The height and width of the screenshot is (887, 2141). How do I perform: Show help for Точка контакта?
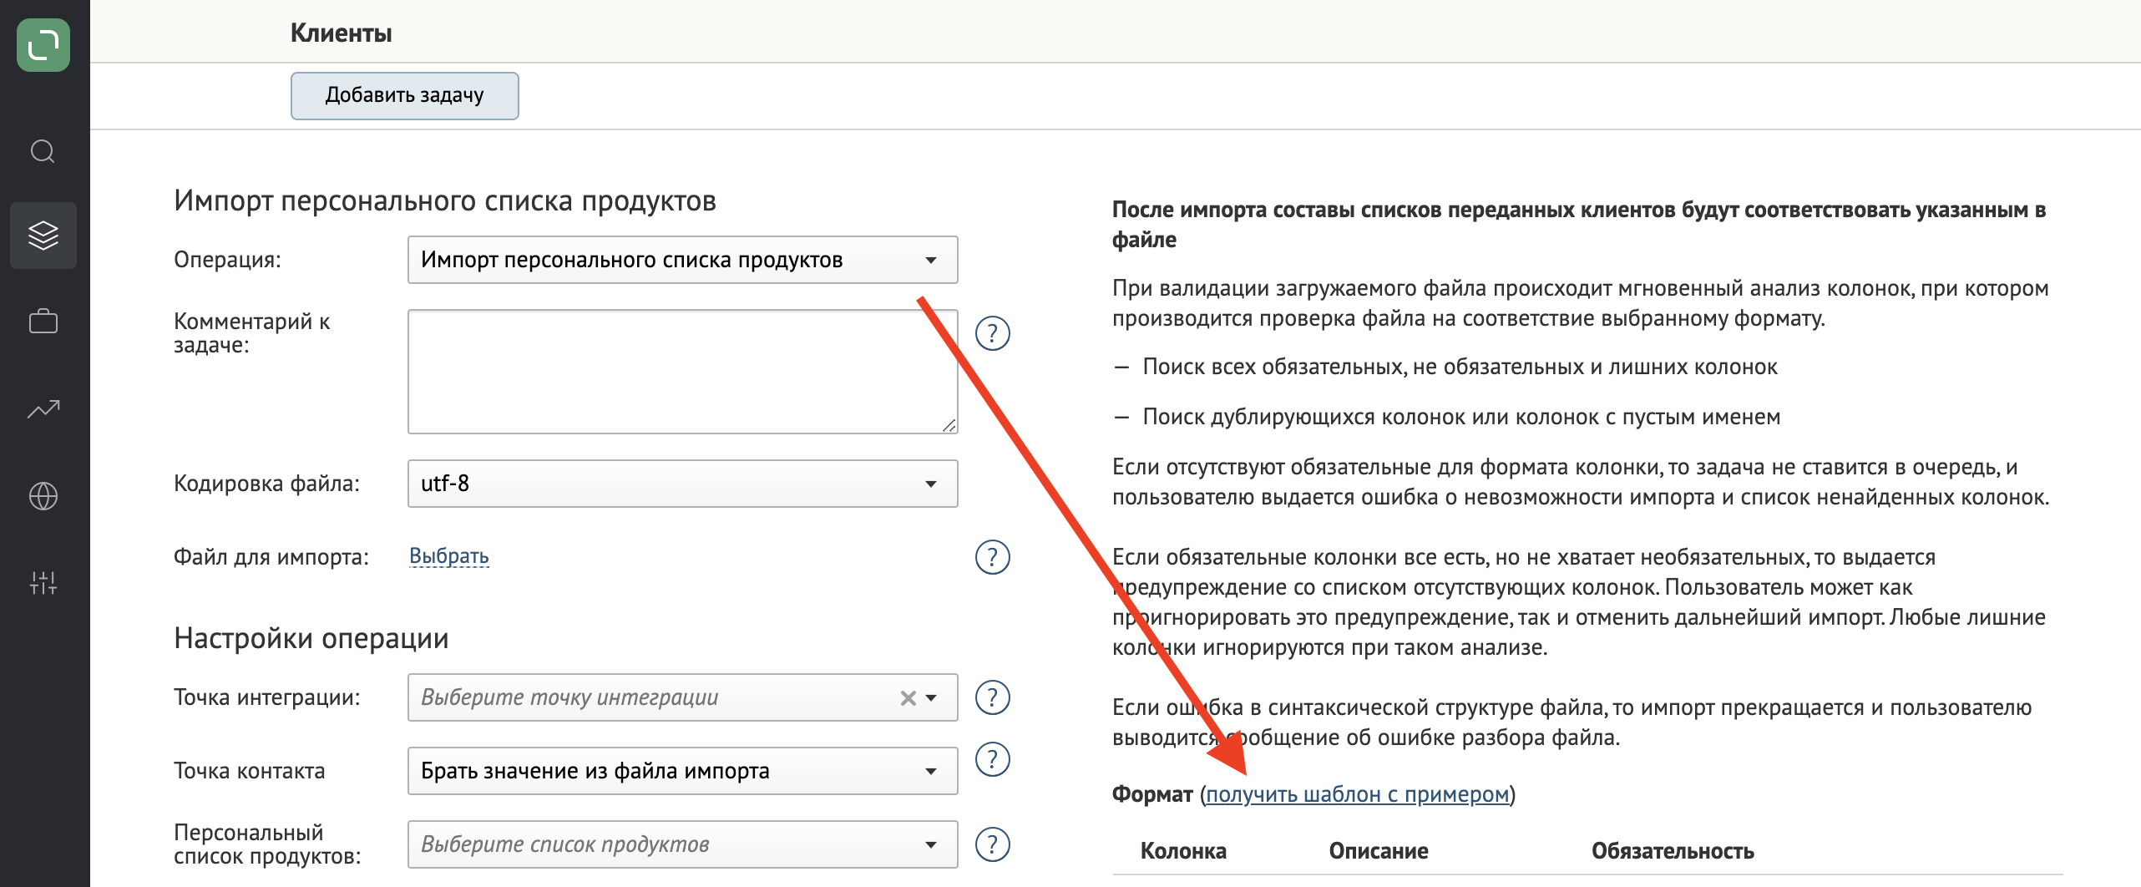point(993,759)
